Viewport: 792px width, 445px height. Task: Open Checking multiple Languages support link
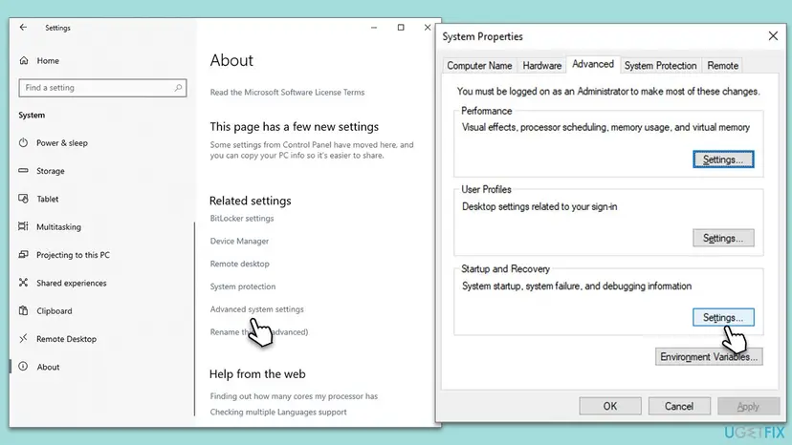(x=278, y=412)
